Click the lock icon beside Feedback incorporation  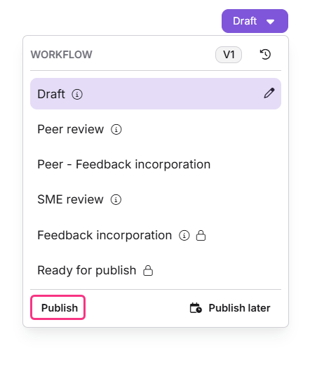(201, 236)
